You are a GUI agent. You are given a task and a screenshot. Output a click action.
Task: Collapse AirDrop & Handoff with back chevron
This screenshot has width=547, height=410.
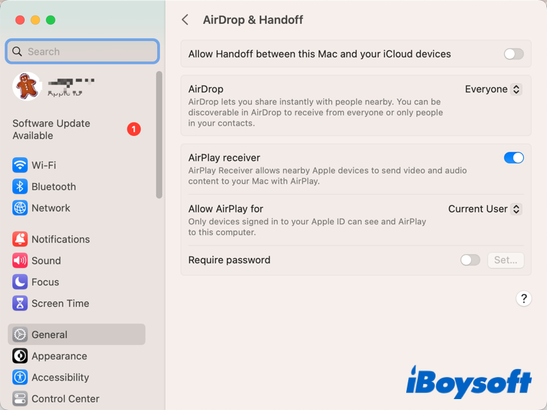pos(185,20)
